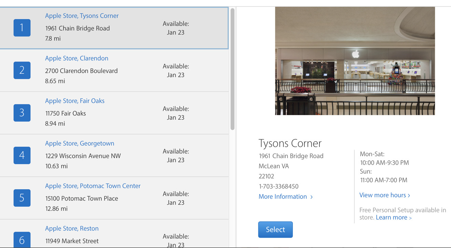Click the 10.63 mi distance text
This screenshot has width=451, height=248.
point(56,166)
